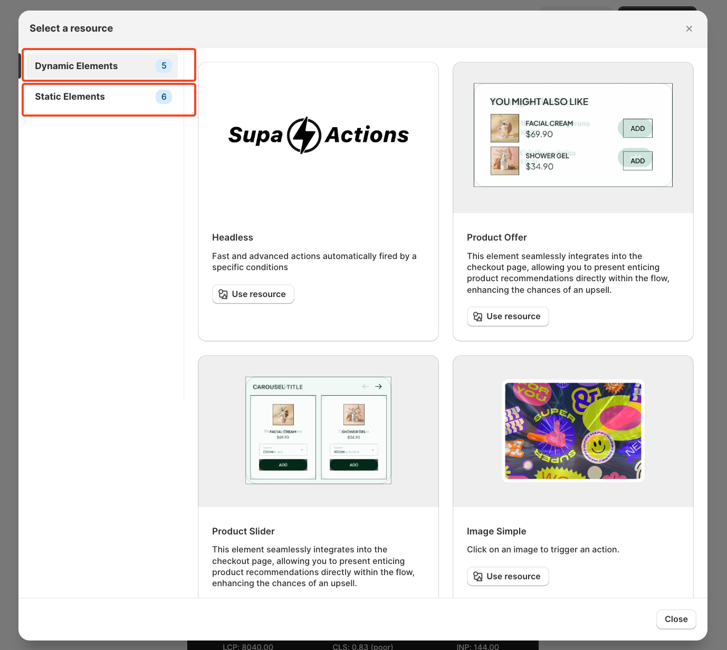Click the Image Simple colorful preview image

pyautogui.click(x=573, y=431)
